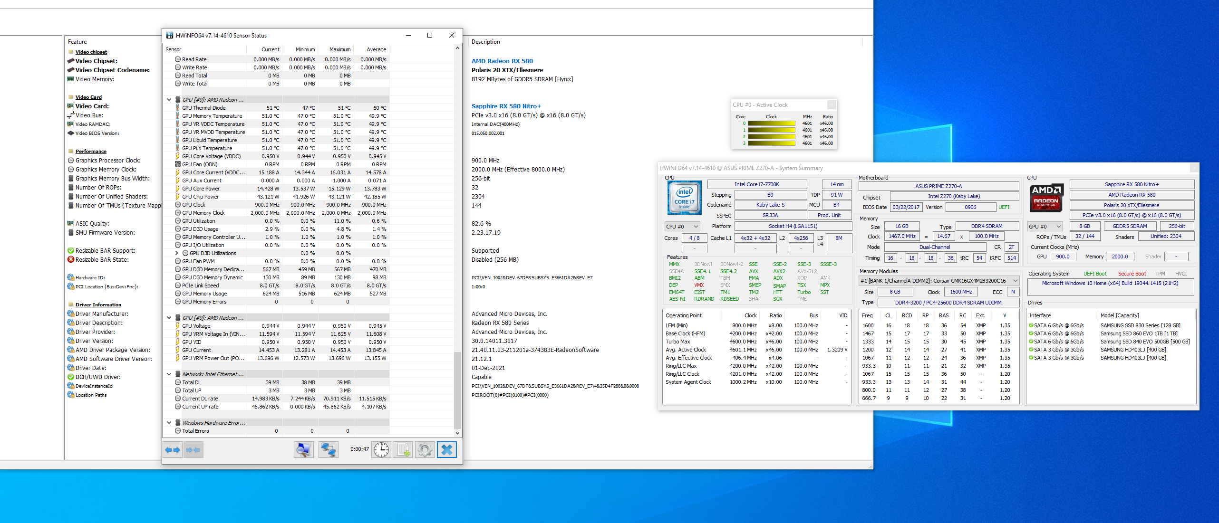Viewport: 1219px width, 523px height.
Task: Click the Average column header
Action: [376, 49]
